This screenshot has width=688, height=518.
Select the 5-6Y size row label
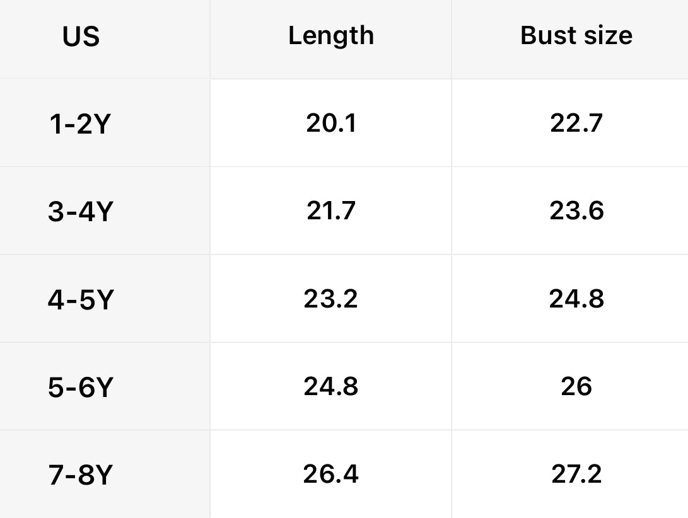tap(79, 388)
